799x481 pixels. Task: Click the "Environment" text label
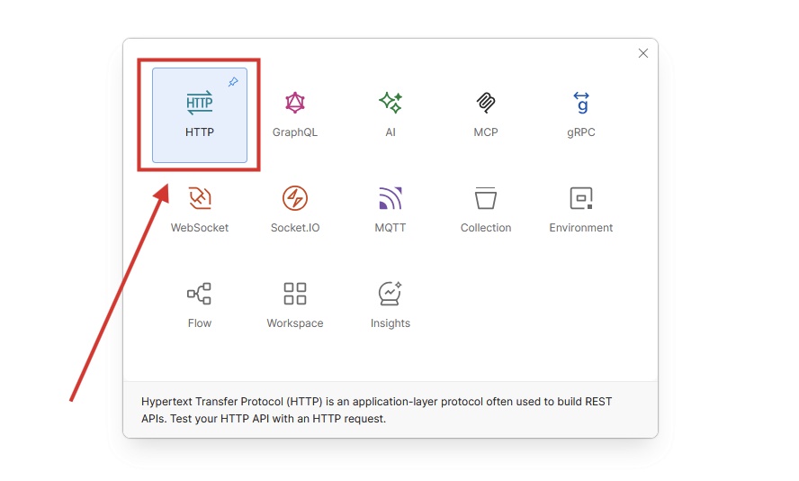click(581, 228)
